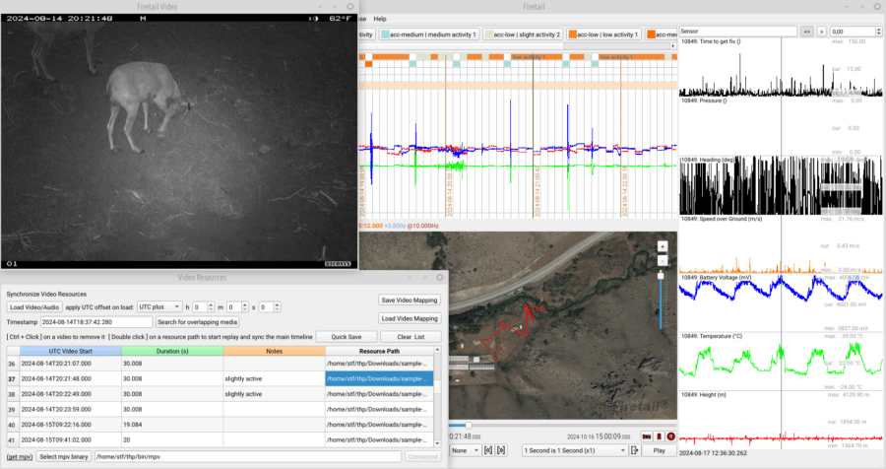The height and width of the screenshot is (469, 886).
Task: Click the bookmark marker icon near playback
Action: [x=659, y=435]
